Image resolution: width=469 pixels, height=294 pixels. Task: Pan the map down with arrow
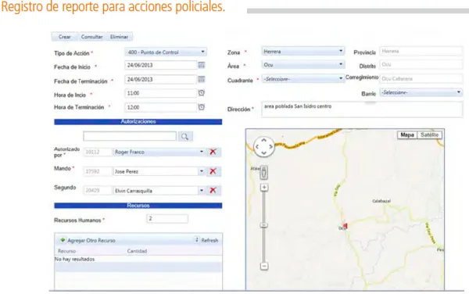click(x=264, y=152)
